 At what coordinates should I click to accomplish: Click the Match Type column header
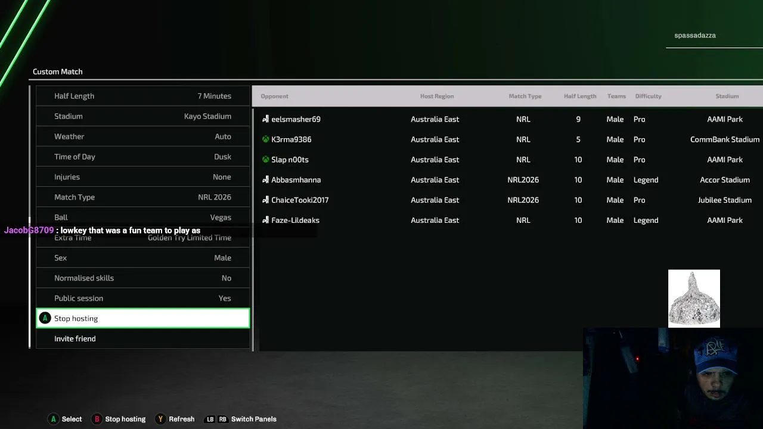[525, 96]
